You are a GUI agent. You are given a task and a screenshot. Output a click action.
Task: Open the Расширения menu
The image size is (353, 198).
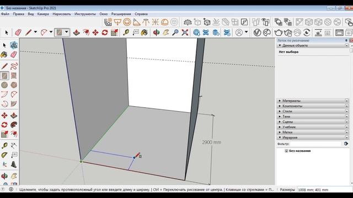[x=121, y=14]
